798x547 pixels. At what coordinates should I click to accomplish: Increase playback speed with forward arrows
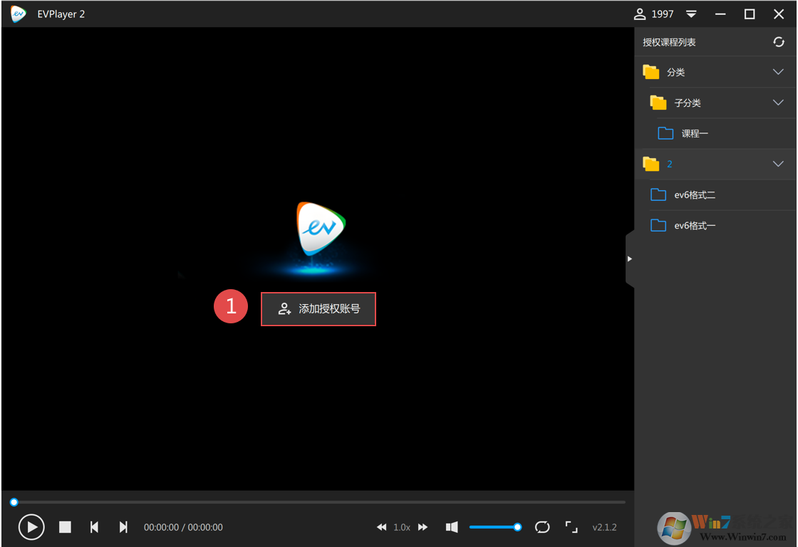(x=423, y=527)
